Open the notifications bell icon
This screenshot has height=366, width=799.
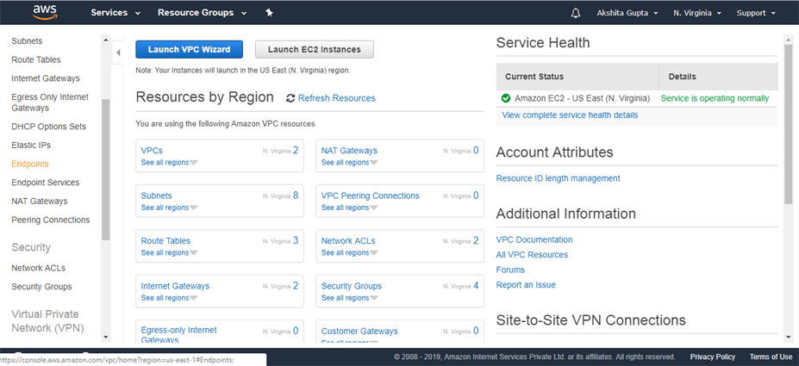tap(576, 13)
